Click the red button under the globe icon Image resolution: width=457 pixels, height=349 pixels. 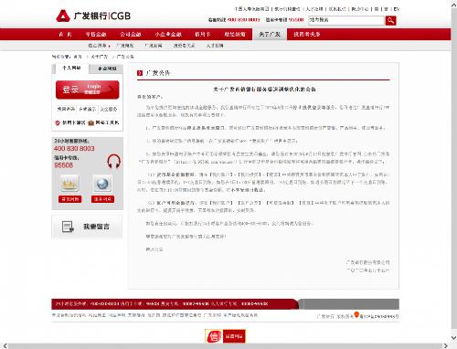[102, 199]
